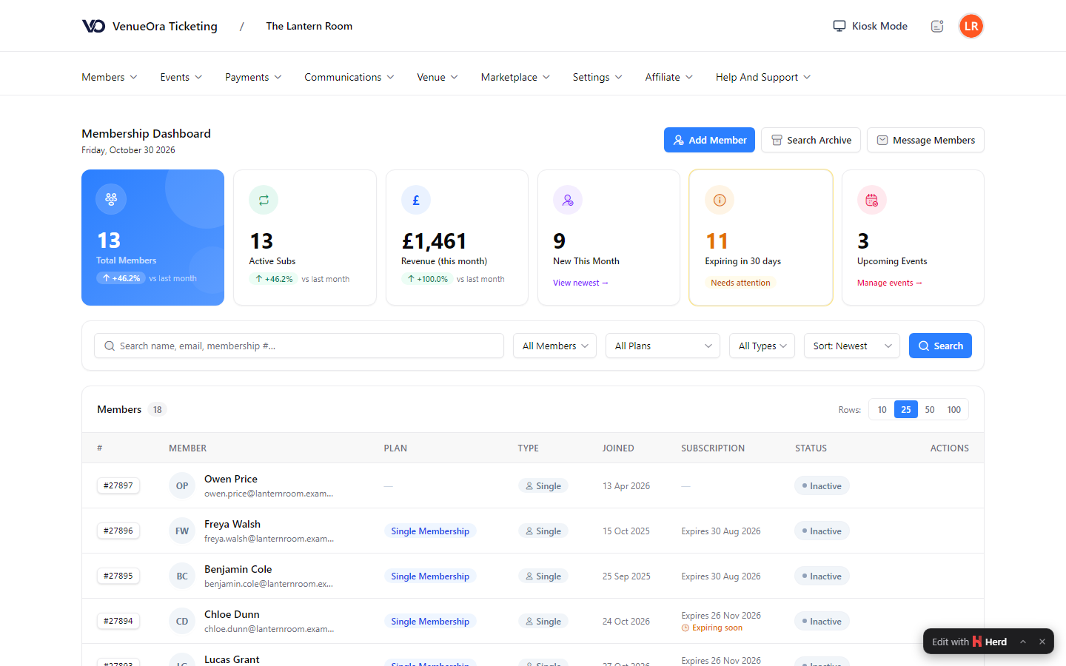Click the Total Members card icon
1066x666 pixels.
point(111,199)
